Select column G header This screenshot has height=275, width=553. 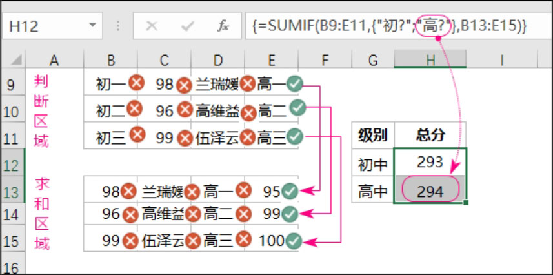pyautogui.click(x=373, y=60)
